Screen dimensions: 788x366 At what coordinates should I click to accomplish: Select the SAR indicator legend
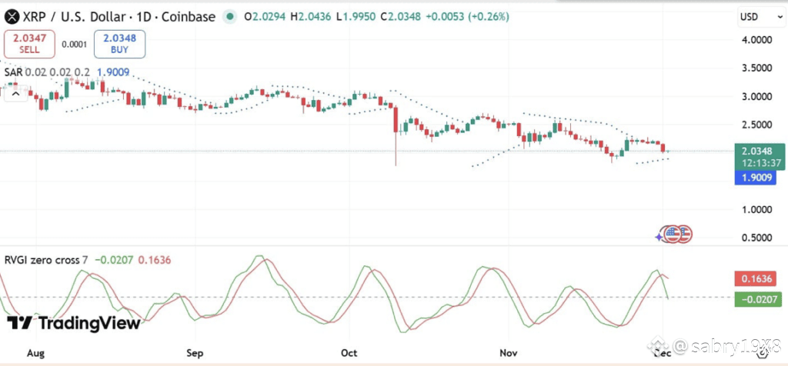(x=67, y=72)
